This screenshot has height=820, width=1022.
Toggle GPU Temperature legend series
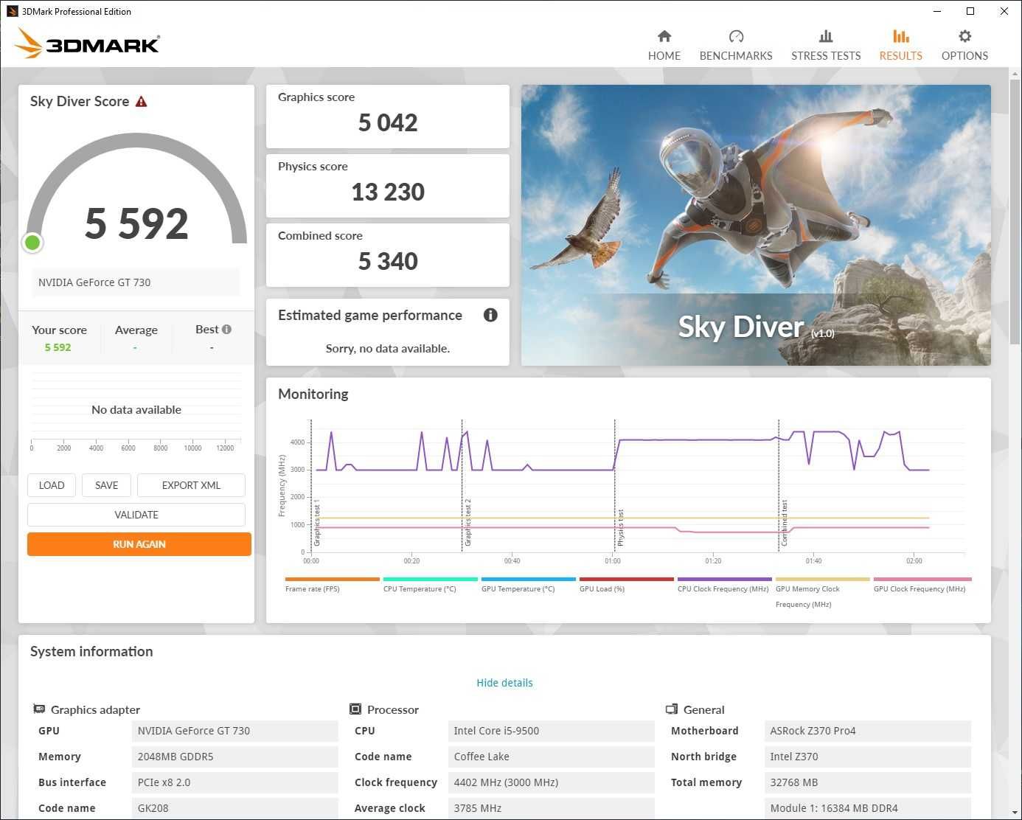(518, 589)
